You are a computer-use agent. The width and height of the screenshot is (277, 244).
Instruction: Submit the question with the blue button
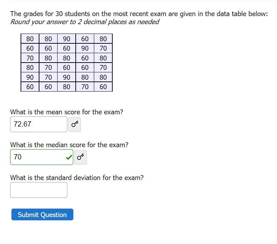(x=42, y=214)
